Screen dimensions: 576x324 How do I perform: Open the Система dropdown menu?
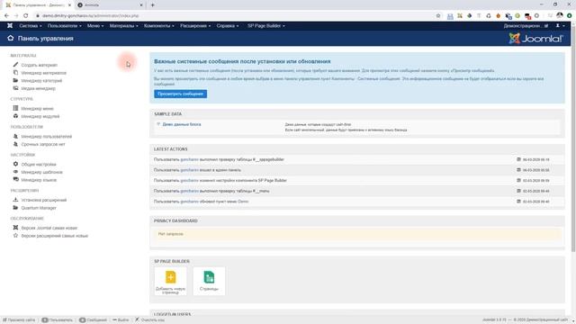point(31,26)
